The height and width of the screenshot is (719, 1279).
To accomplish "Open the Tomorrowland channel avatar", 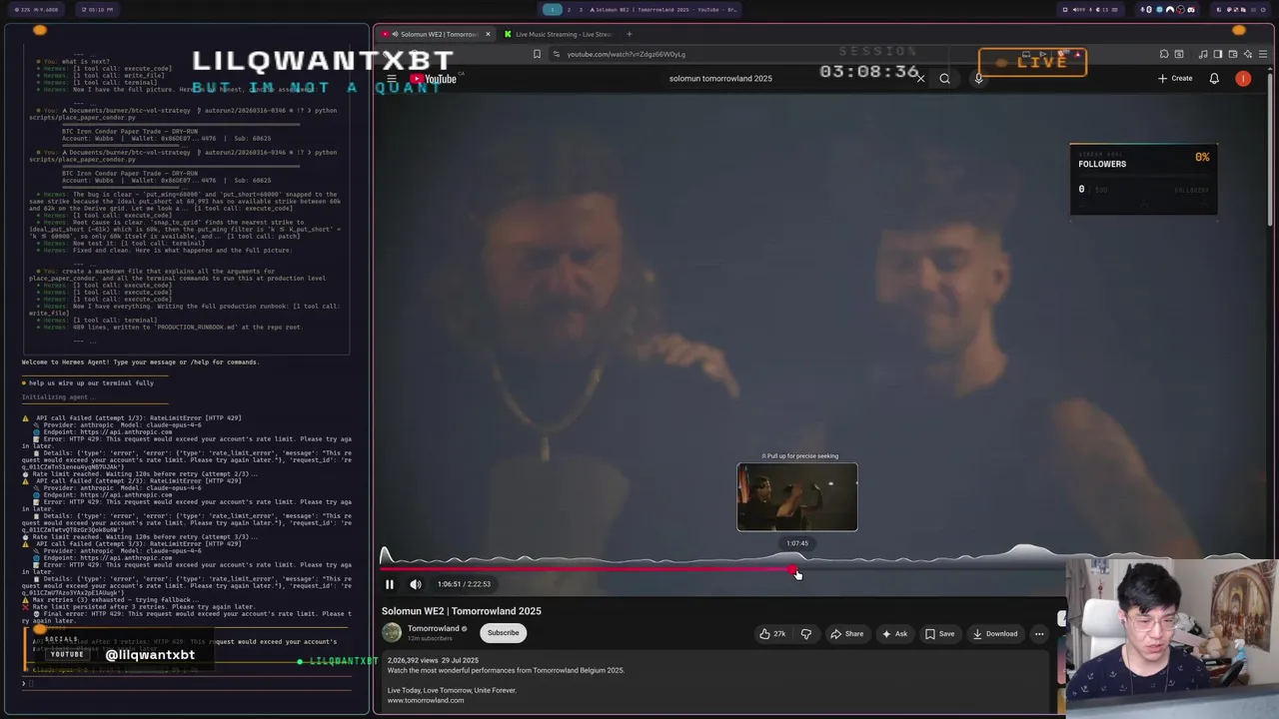I will coord(392,632).
